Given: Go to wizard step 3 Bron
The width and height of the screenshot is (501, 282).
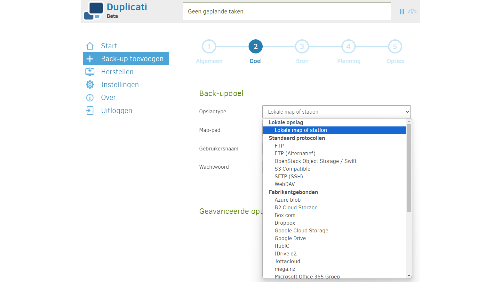Looking at the screenshot, I should coord(302,47).
